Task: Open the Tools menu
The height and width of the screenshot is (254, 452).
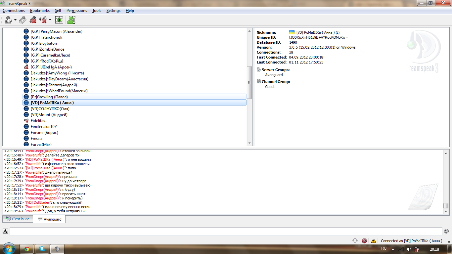Action: coord(97,11)
